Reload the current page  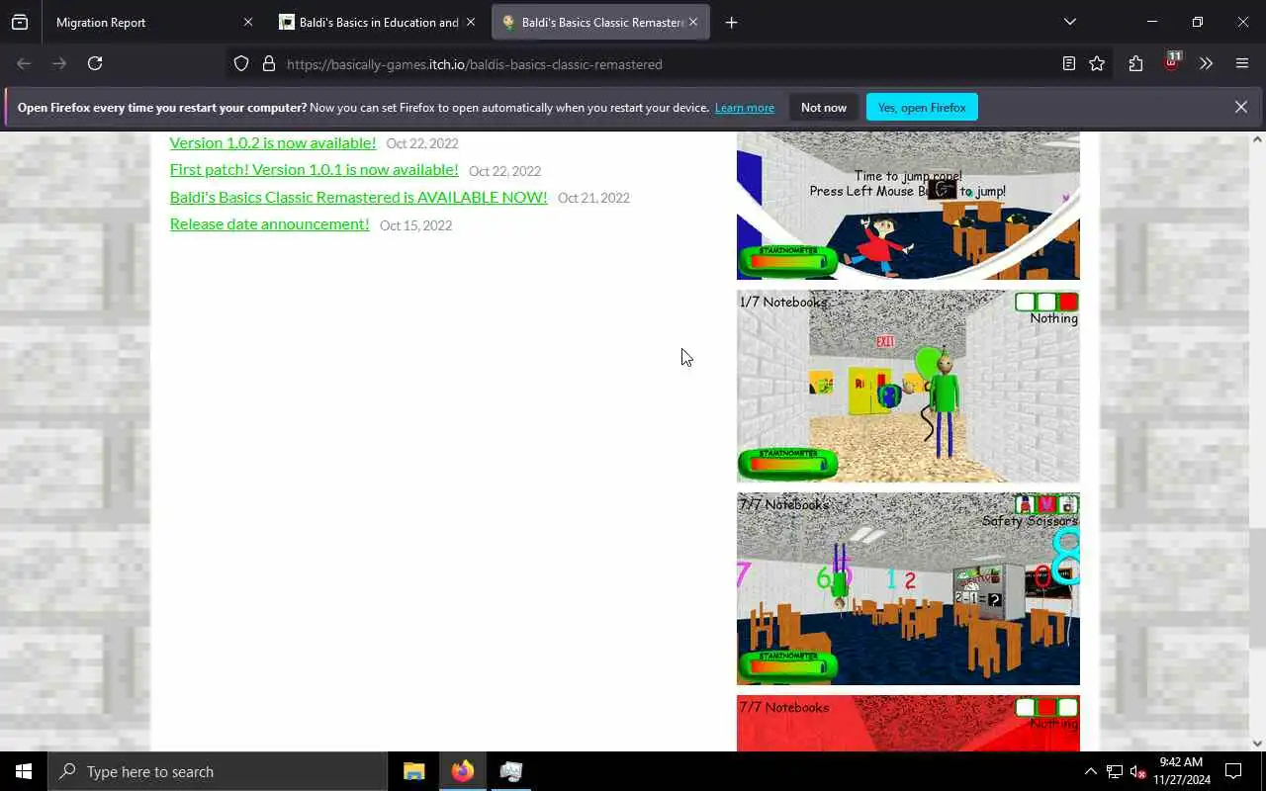[95, 63]
